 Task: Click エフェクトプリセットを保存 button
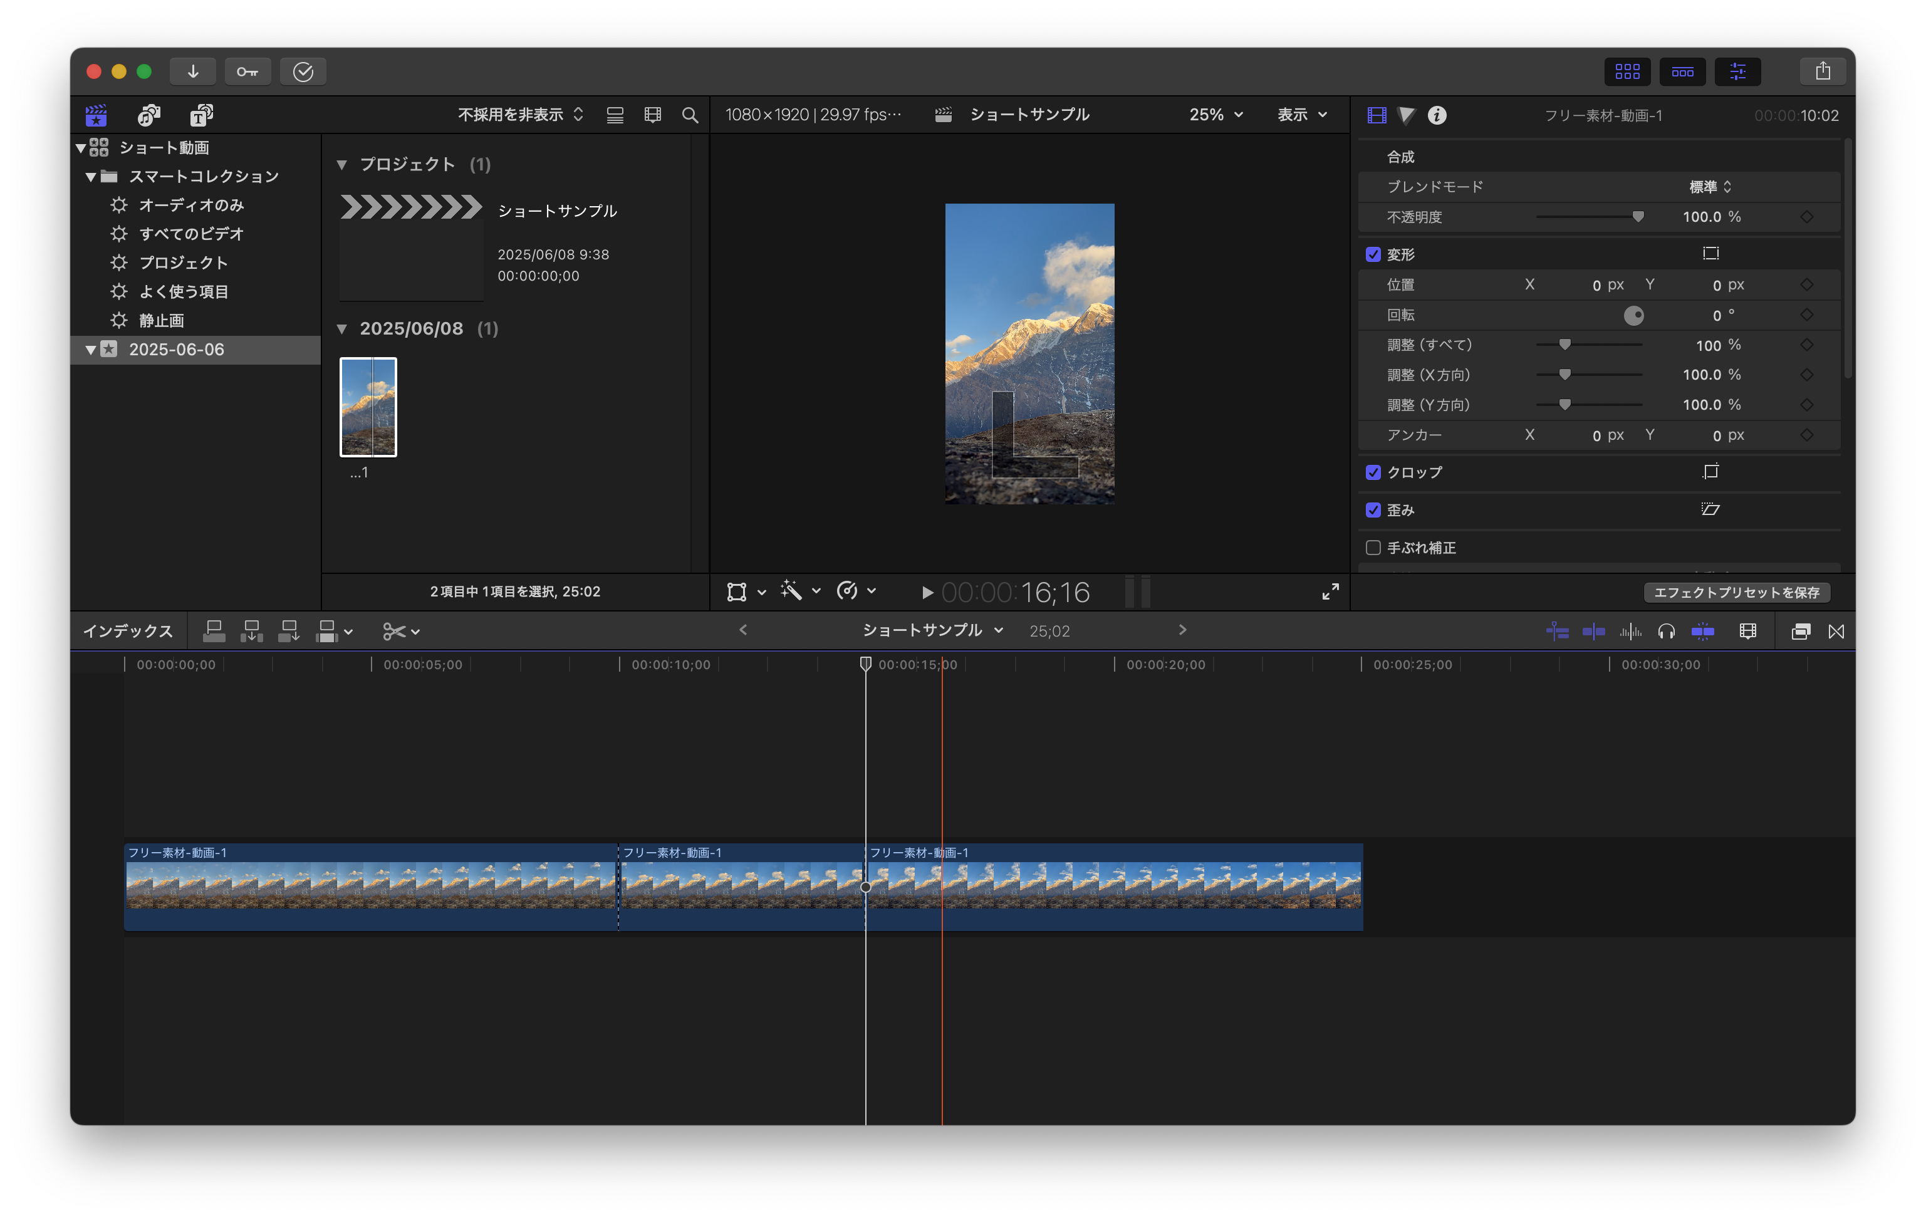click(1736, 592)
